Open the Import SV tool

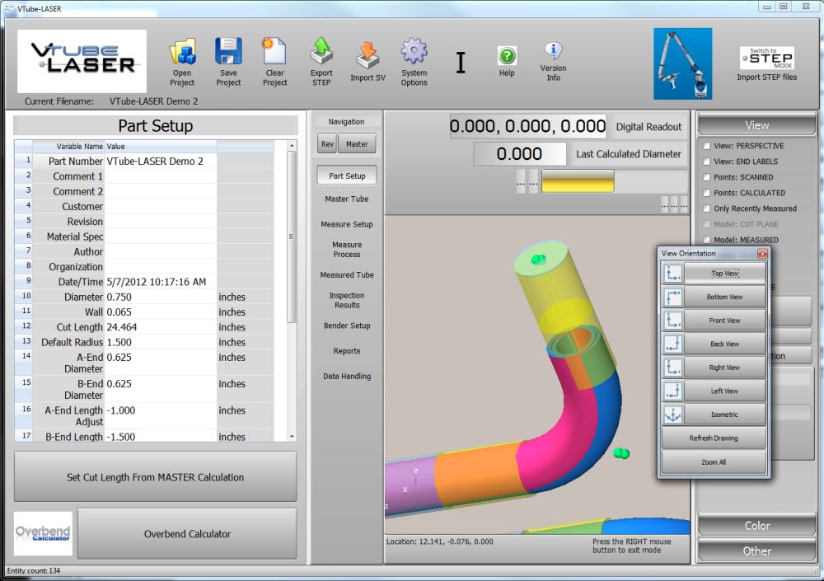(x=368, y=56)
